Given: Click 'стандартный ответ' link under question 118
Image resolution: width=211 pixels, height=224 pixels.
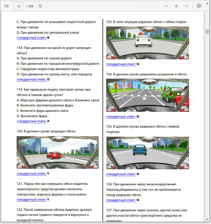Looking at the screenshot, I should [31, 79].
